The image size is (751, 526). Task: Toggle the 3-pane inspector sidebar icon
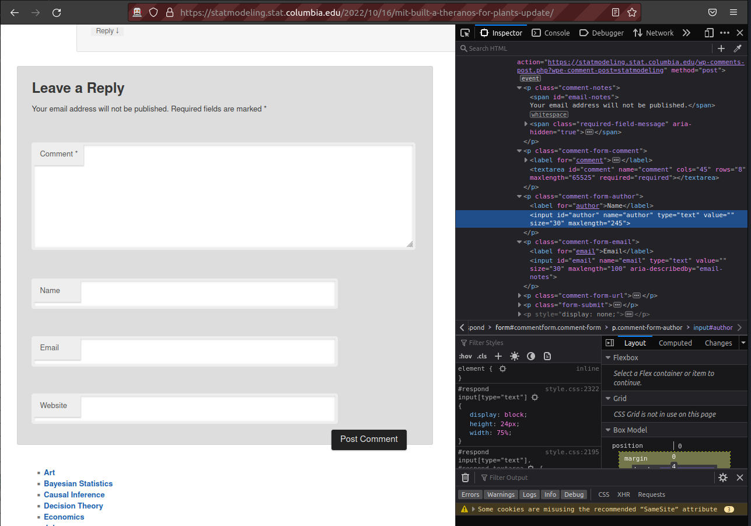[610, 343]
